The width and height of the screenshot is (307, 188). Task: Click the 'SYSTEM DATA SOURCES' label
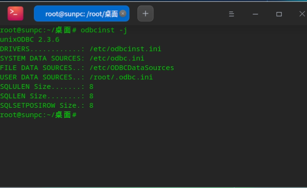click(x=40, y=59)
